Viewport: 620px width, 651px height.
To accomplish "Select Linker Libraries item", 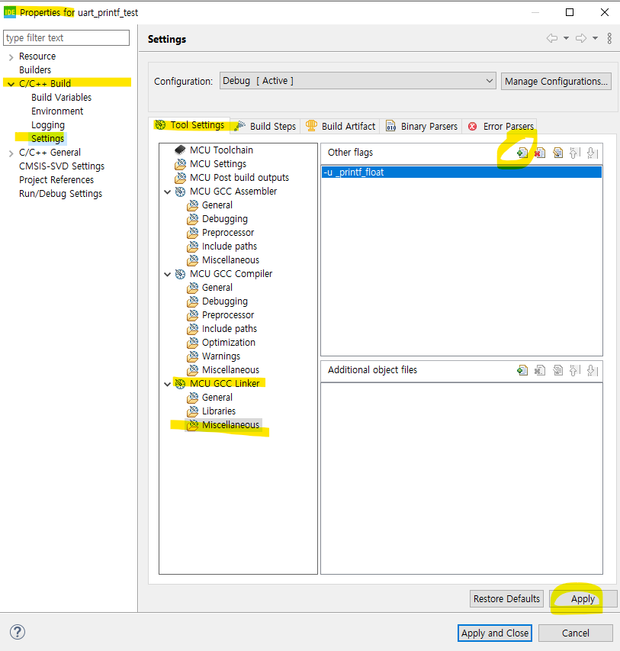I will (x=211, y=411).
